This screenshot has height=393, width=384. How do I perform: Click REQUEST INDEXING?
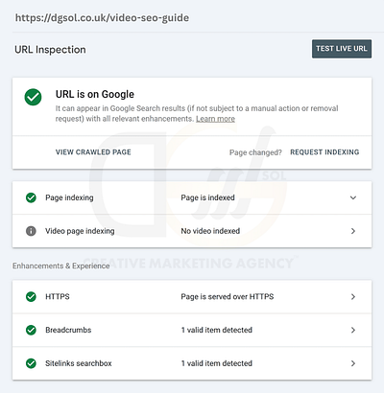tap(324, 152)
